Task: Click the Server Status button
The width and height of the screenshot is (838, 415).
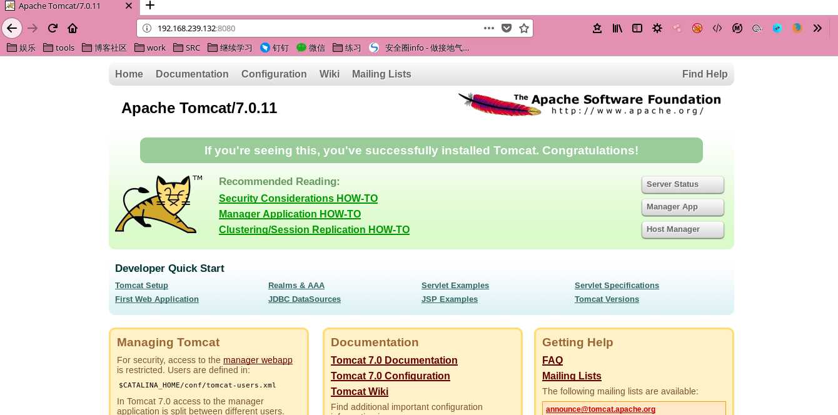Action: [682, 184]
